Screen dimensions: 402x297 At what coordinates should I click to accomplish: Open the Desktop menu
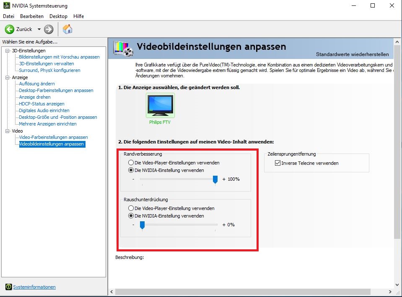coord(58,16)
